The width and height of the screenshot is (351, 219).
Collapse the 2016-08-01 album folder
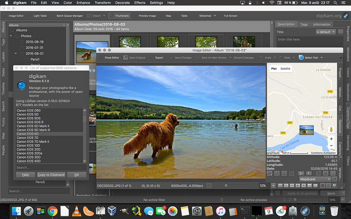[16, 53]
